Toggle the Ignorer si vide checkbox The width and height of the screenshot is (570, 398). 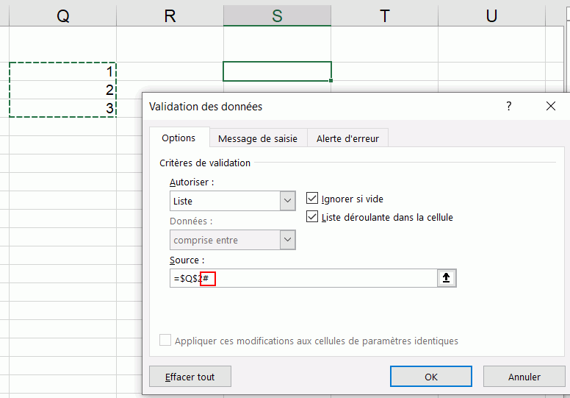313,199
